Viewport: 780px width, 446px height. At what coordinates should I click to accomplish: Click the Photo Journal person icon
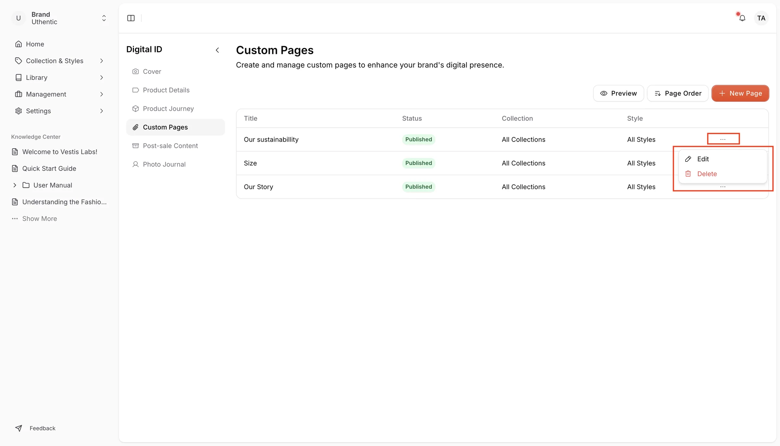pyautogui.click(x=136, y=164)
